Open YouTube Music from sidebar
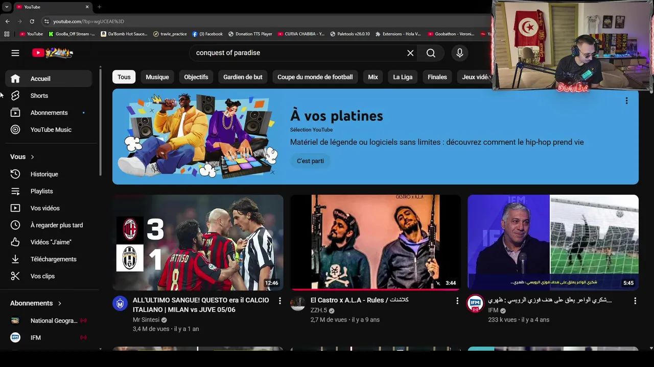Viewport: 654px width, 367px height. 49,129
